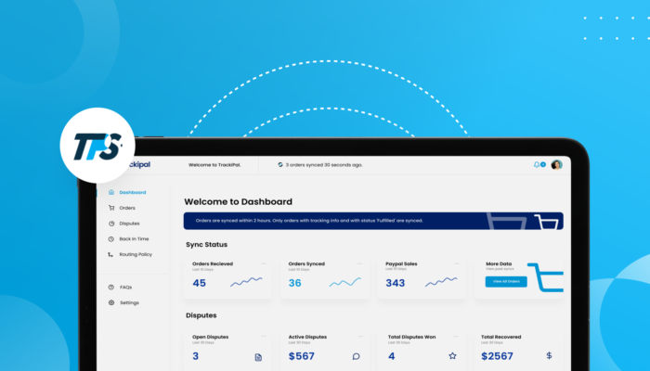Click the Settings gear icon
The height and width of the screenshot is (371, 650).
(x=111, y=302)
